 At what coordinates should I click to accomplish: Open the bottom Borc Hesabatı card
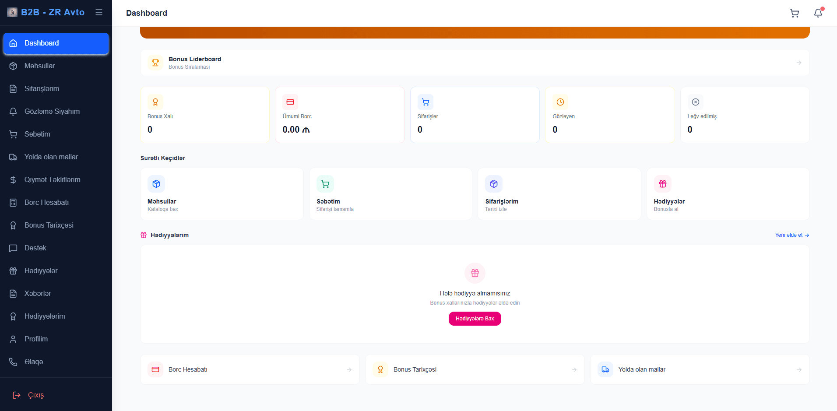pos(250,369)
